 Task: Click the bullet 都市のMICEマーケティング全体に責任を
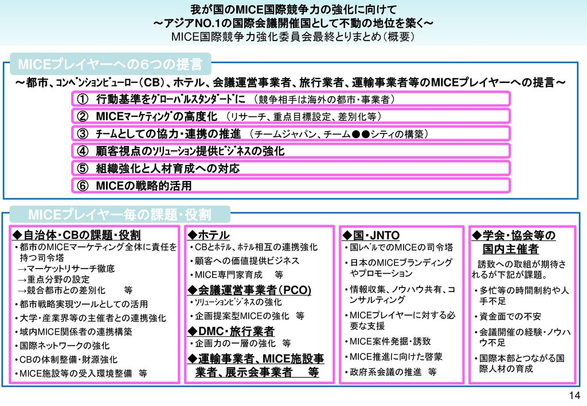[96, 253]
